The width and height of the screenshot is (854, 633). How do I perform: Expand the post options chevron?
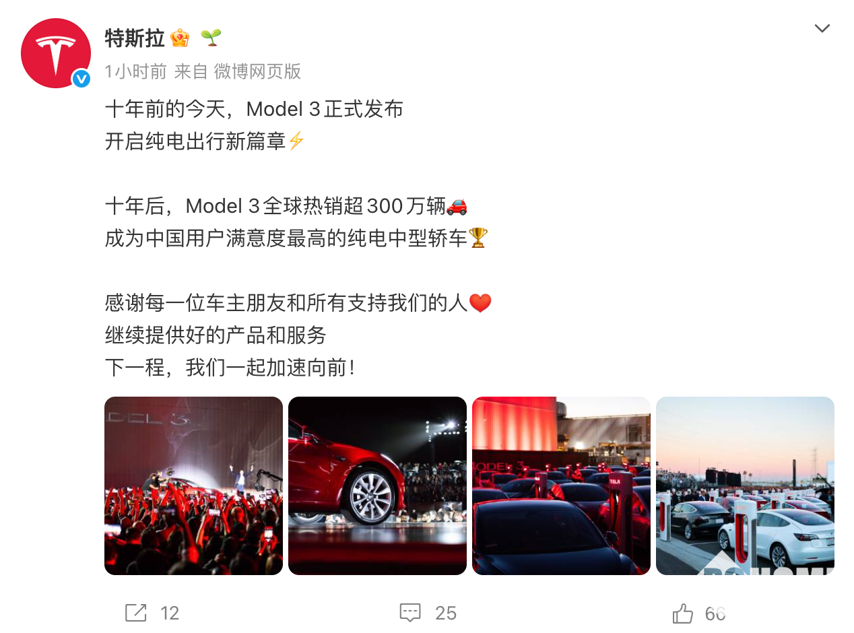click(x=822, y=28)
